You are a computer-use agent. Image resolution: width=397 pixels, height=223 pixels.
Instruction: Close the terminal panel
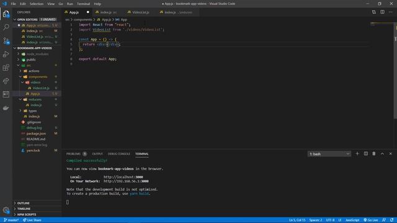pos(391,154)
